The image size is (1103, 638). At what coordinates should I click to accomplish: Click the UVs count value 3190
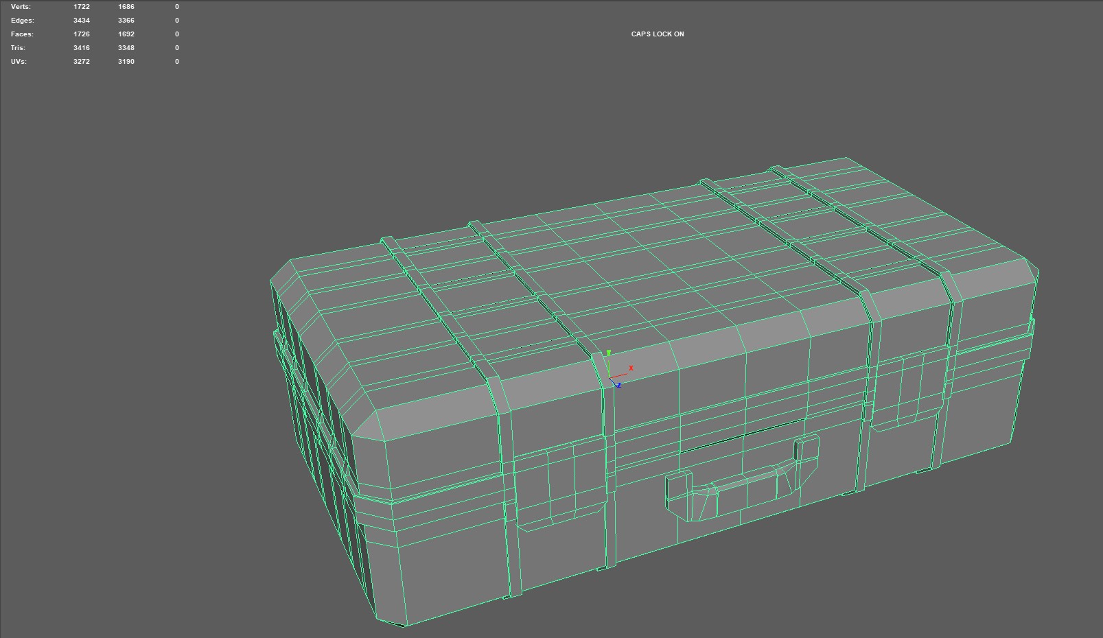126,62
